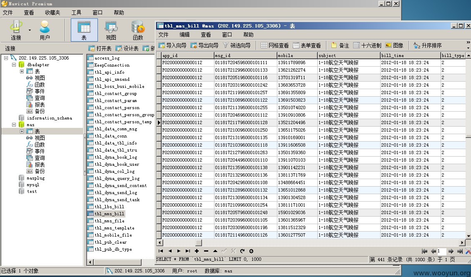This screenshot has height=277, width=471.
Task: Select table tbl_mms_file
Action: (x=110, y=221)
